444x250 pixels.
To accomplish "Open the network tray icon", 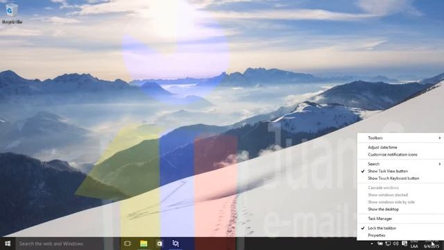I will [x=388, y=244].
